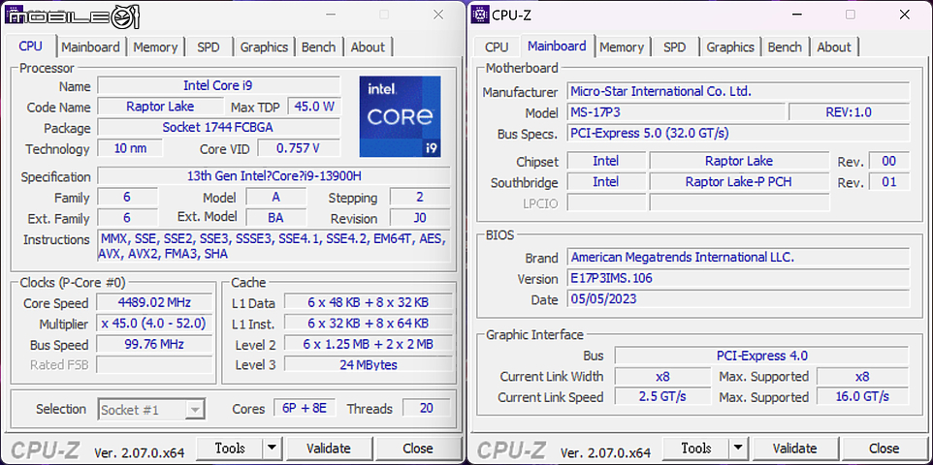
Task: Open Graphics tab in left window
Action: (x=264, y=46)
